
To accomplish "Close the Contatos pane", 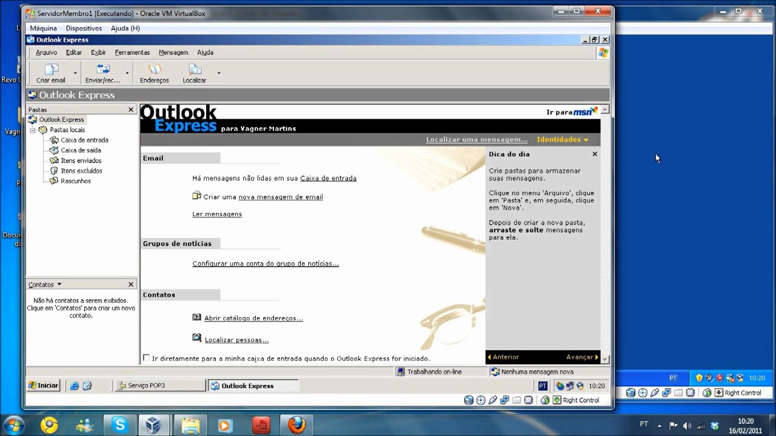I will pyautogui.click(x=131, y=285).
